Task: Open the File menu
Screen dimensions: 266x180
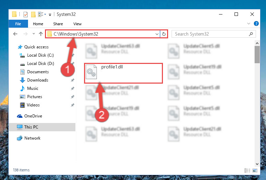Action: coord(18,24)
